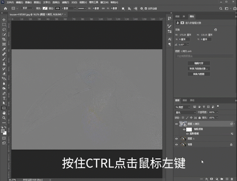Switch to the 路径 tab
The height and width of the screenshot is (181, 237).
pos(192,100)
